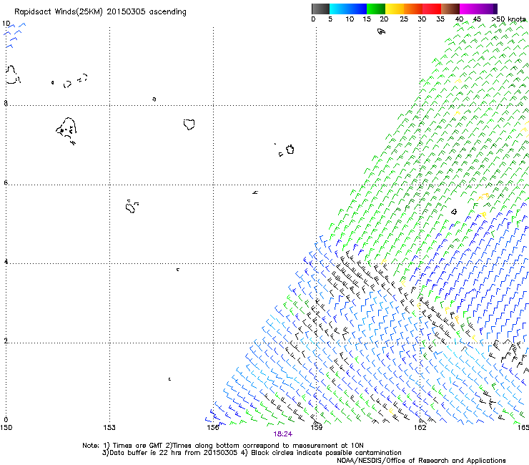This screenshot has width=529, height=465.
Task: Click the '159' longitude axis label
Action: [317, 428]
